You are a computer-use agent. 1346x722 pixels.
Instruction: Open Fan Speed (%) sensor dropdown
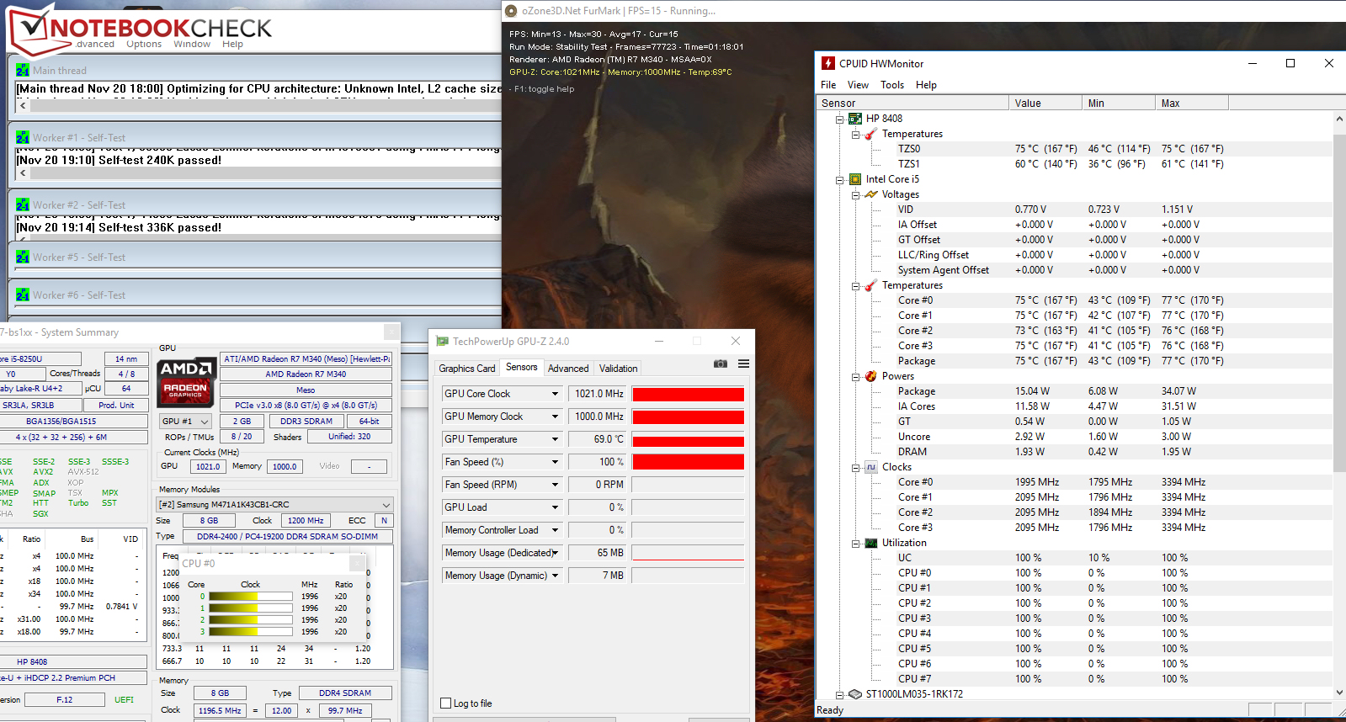tap(555, 462)
